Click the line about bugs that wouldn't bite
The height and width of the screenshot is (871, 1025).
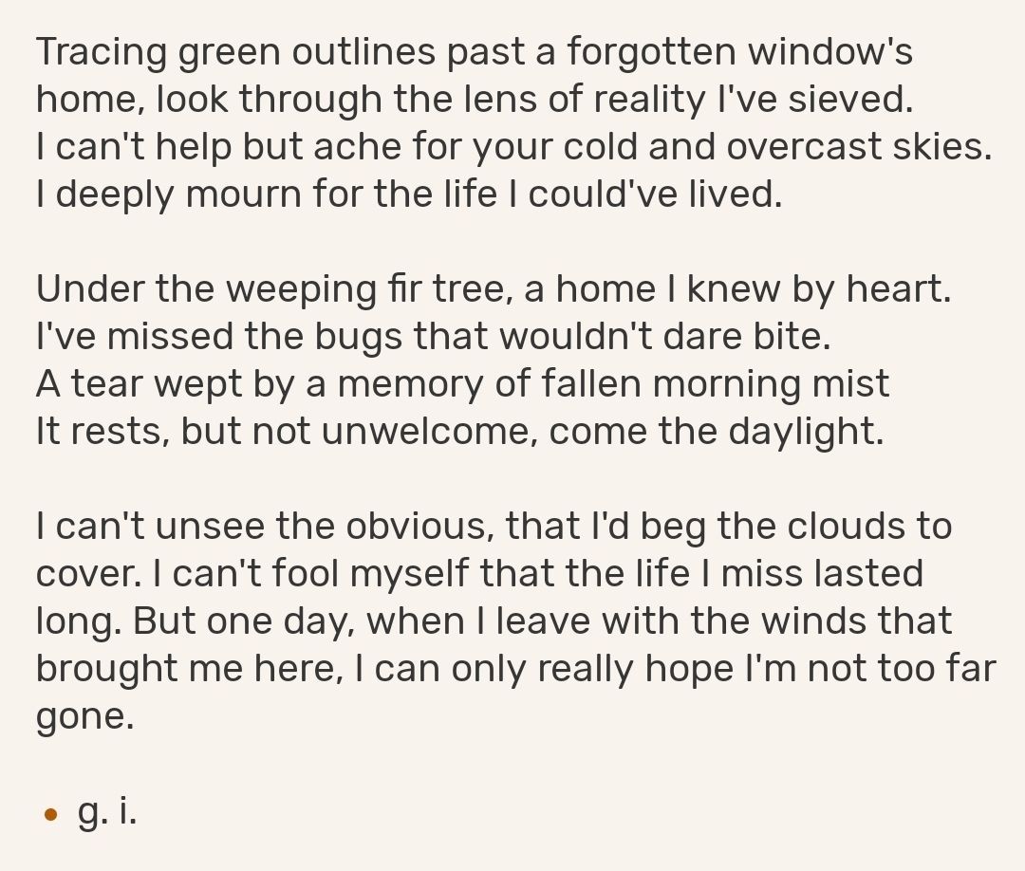[x=434, y=337]
